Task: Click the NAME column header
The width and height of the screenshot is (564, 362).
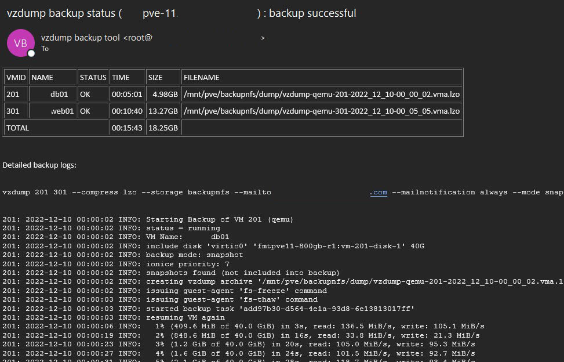Action: click(x=42, y=77)
